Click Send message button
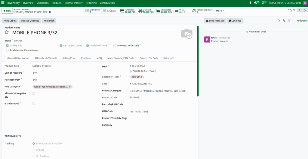The image size is (308, 159). coord(215,21)
